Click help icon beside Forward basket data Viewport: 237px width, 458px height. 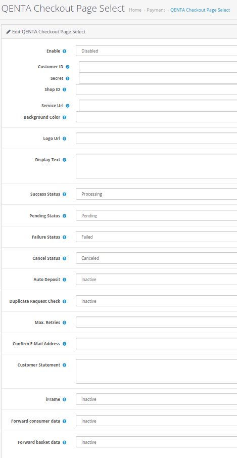(65, 442)
